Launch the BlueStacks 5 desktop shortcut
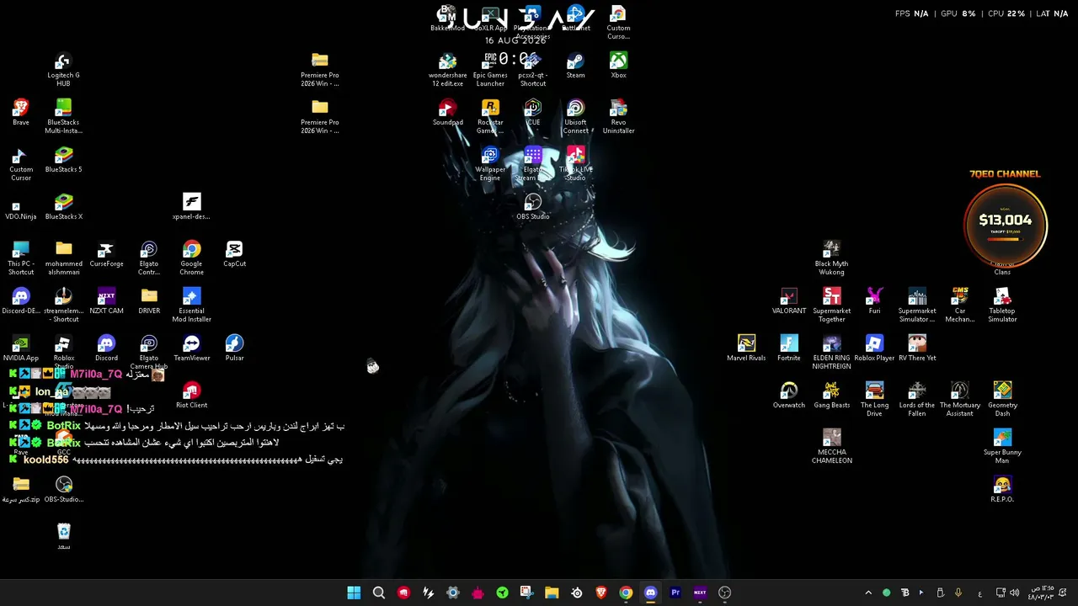This screenshot has height=606, width=1078. pos(63,160)
